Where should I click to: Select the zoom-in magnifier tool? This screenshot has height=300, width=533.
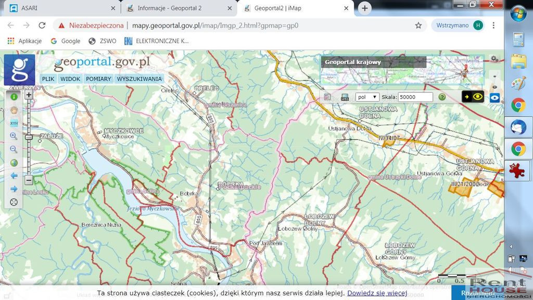14,136
